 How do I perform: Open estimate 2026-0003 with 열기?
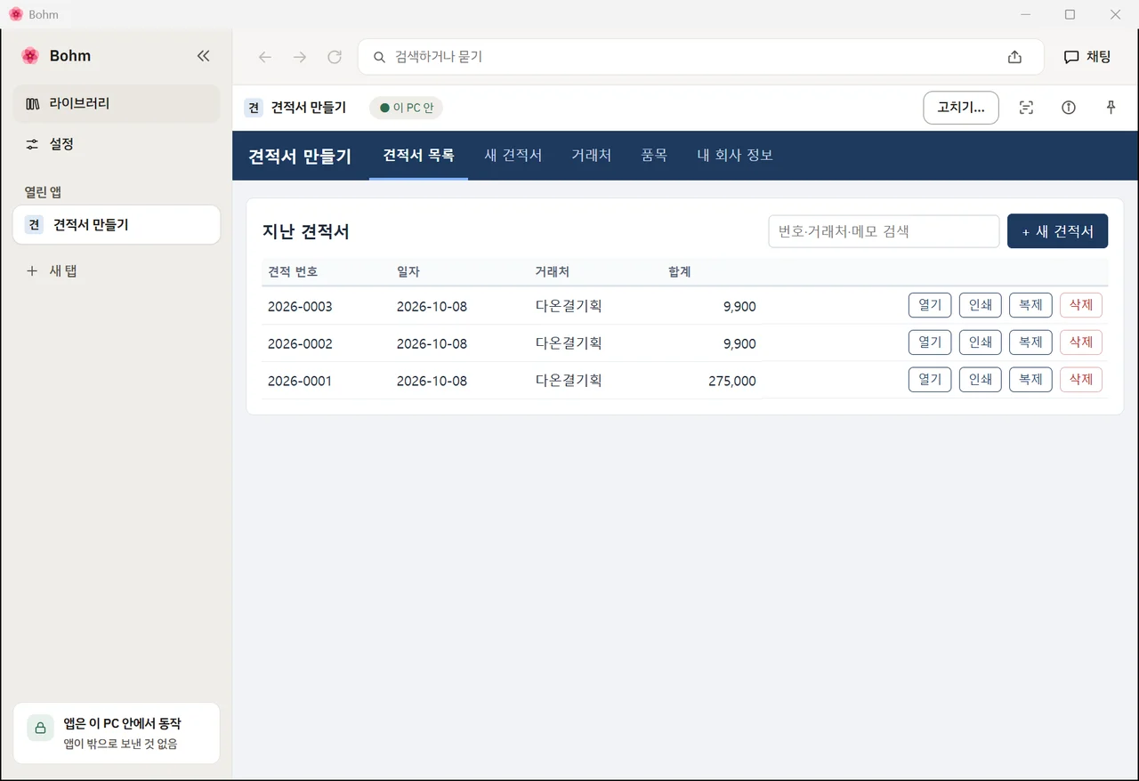point(930,305)
